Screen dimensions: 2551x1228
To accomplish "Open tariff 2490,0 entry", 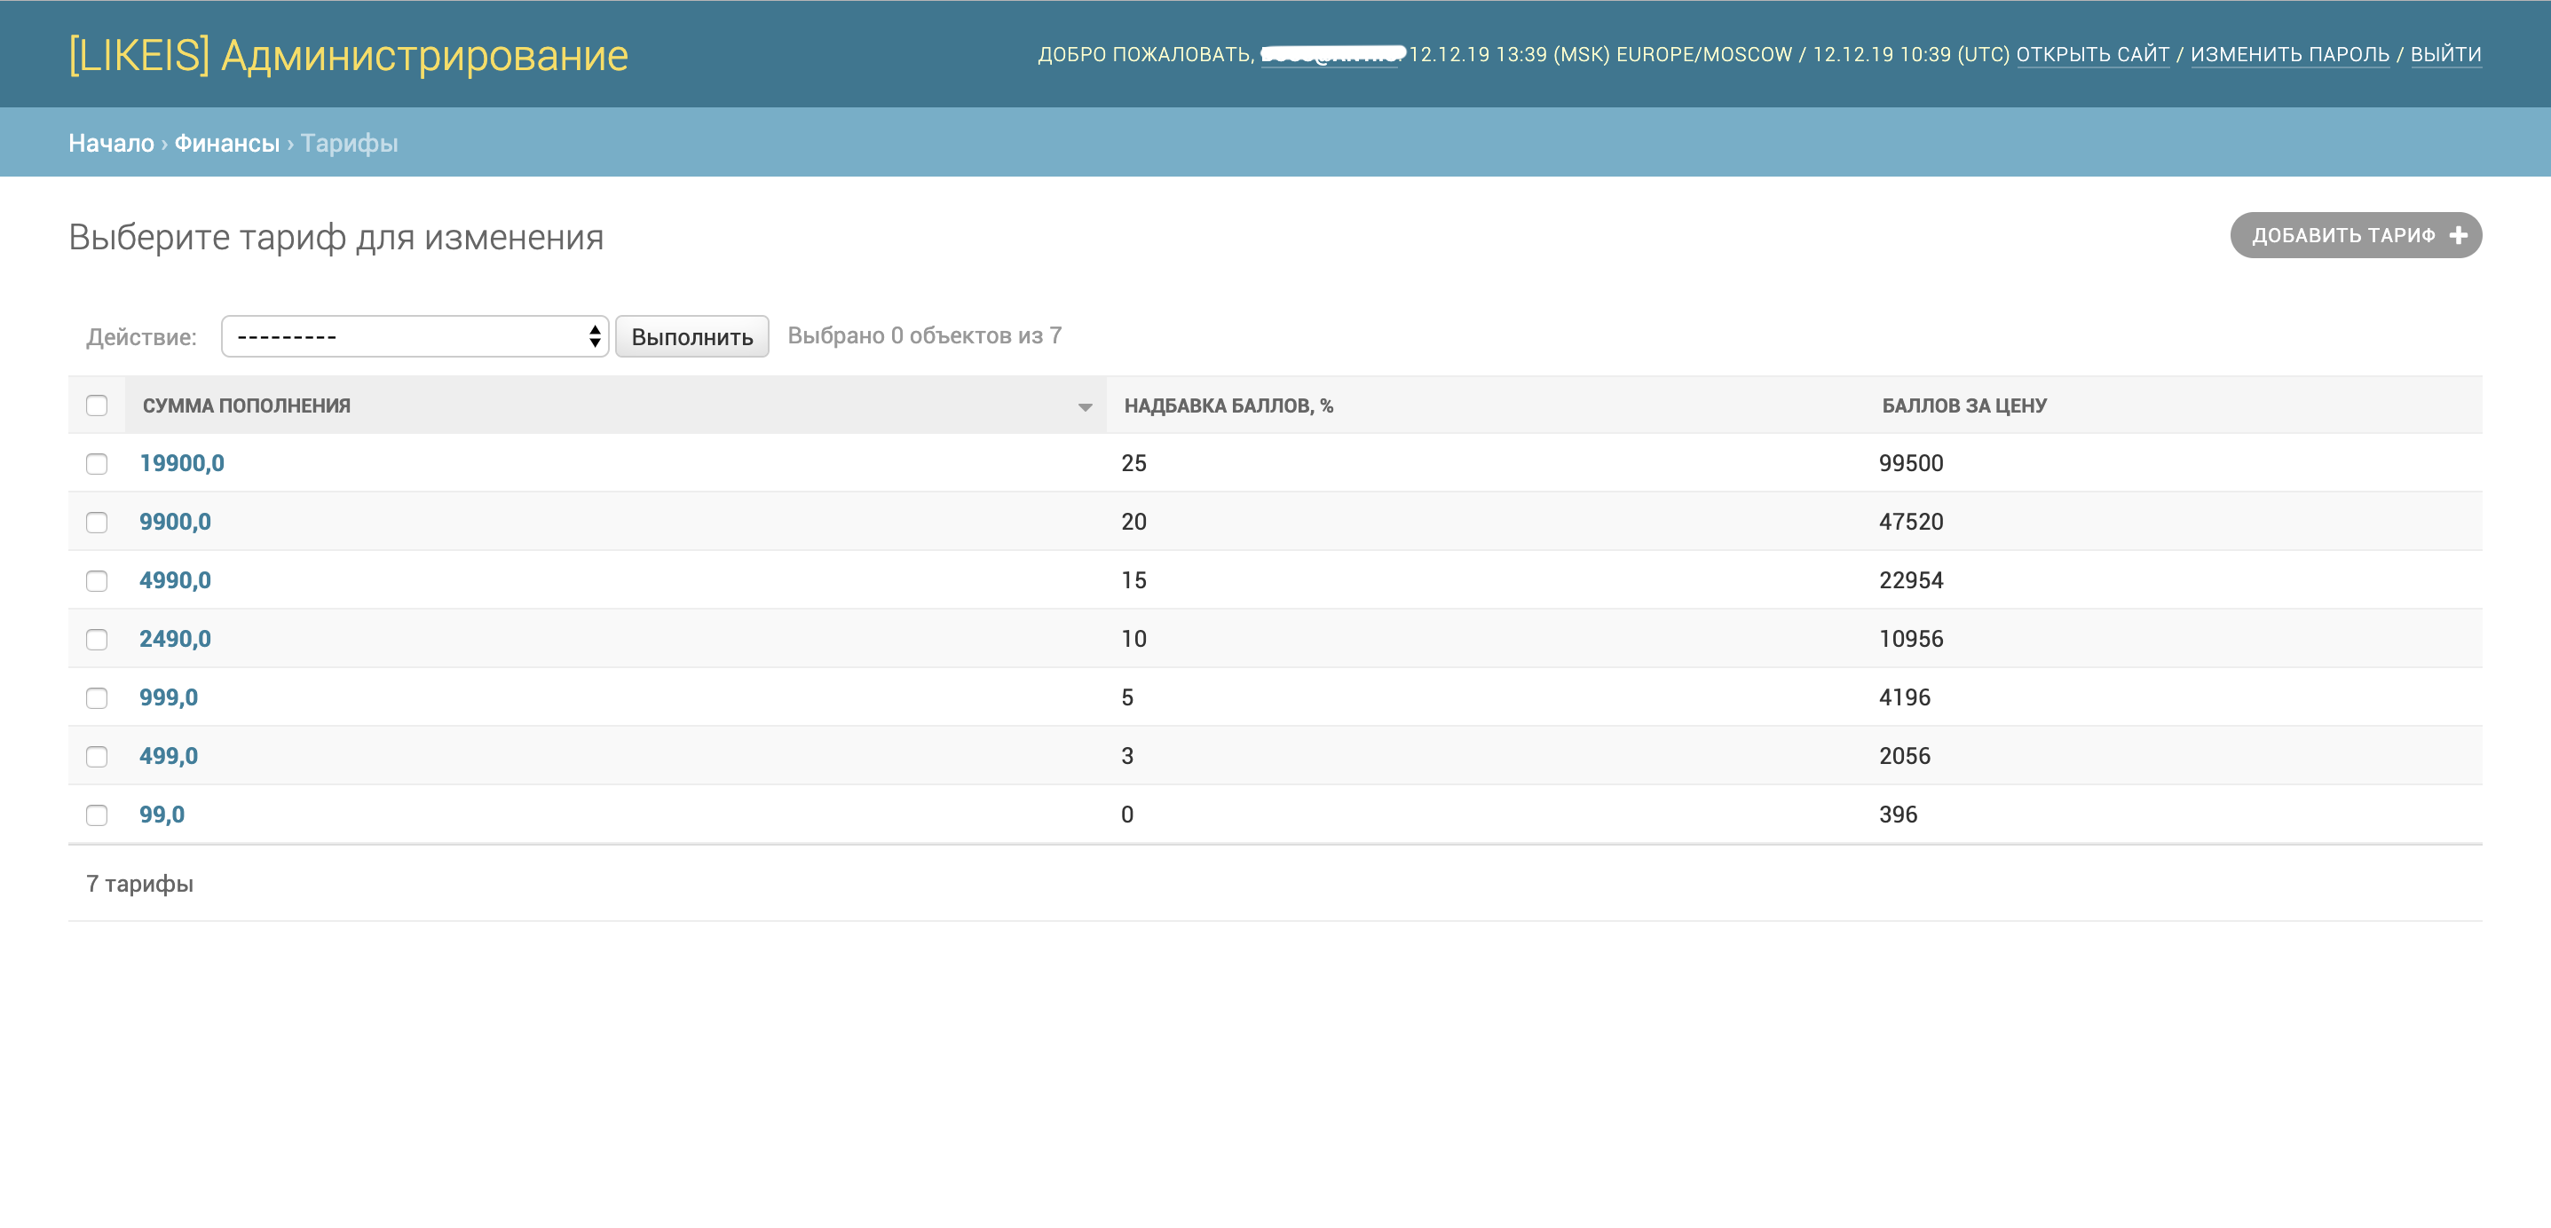I will [x=175, y=639].
